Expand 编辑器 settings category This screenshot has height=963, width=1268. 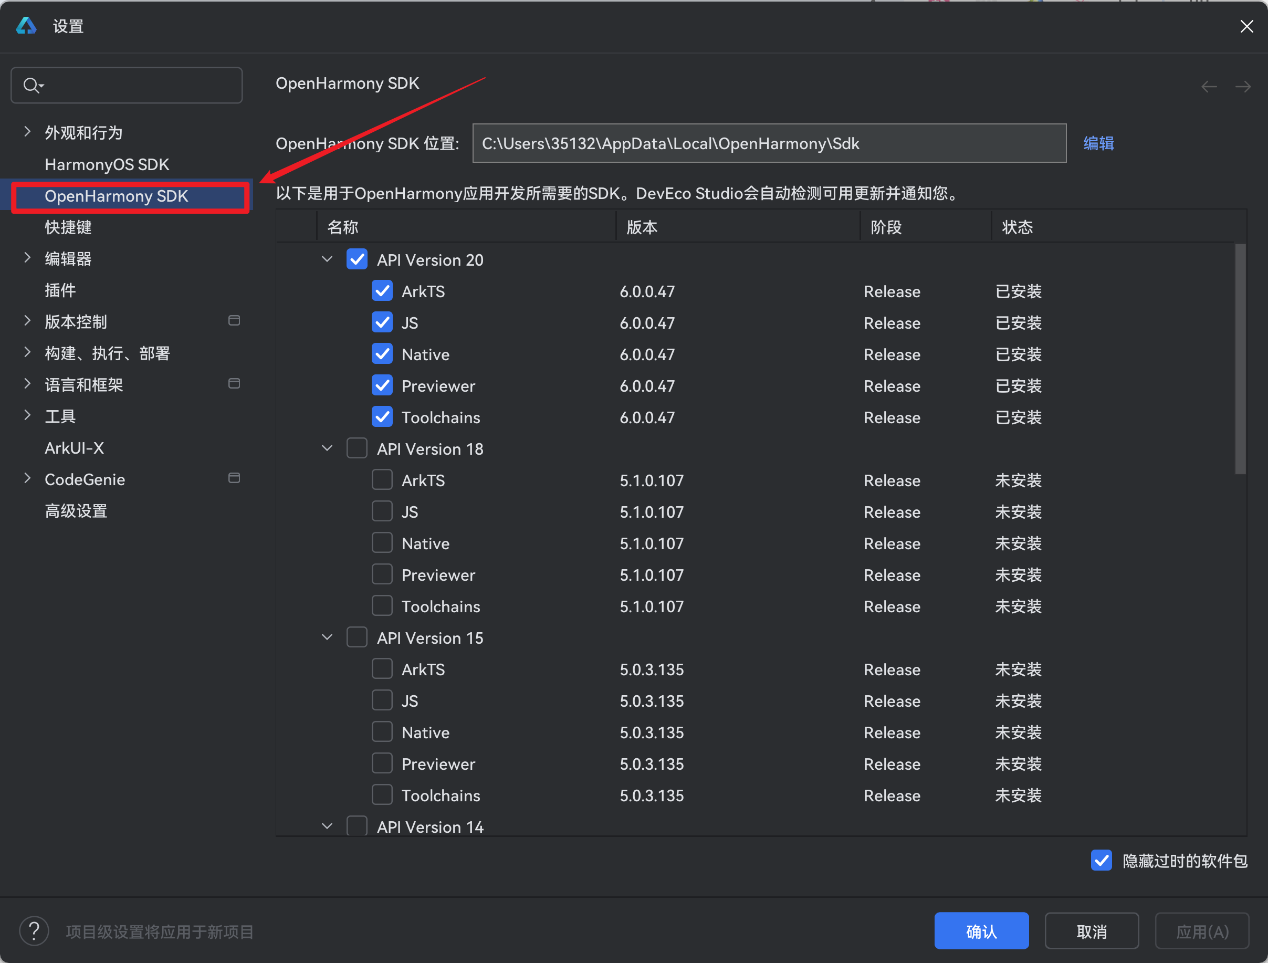[x=27, y=258]
